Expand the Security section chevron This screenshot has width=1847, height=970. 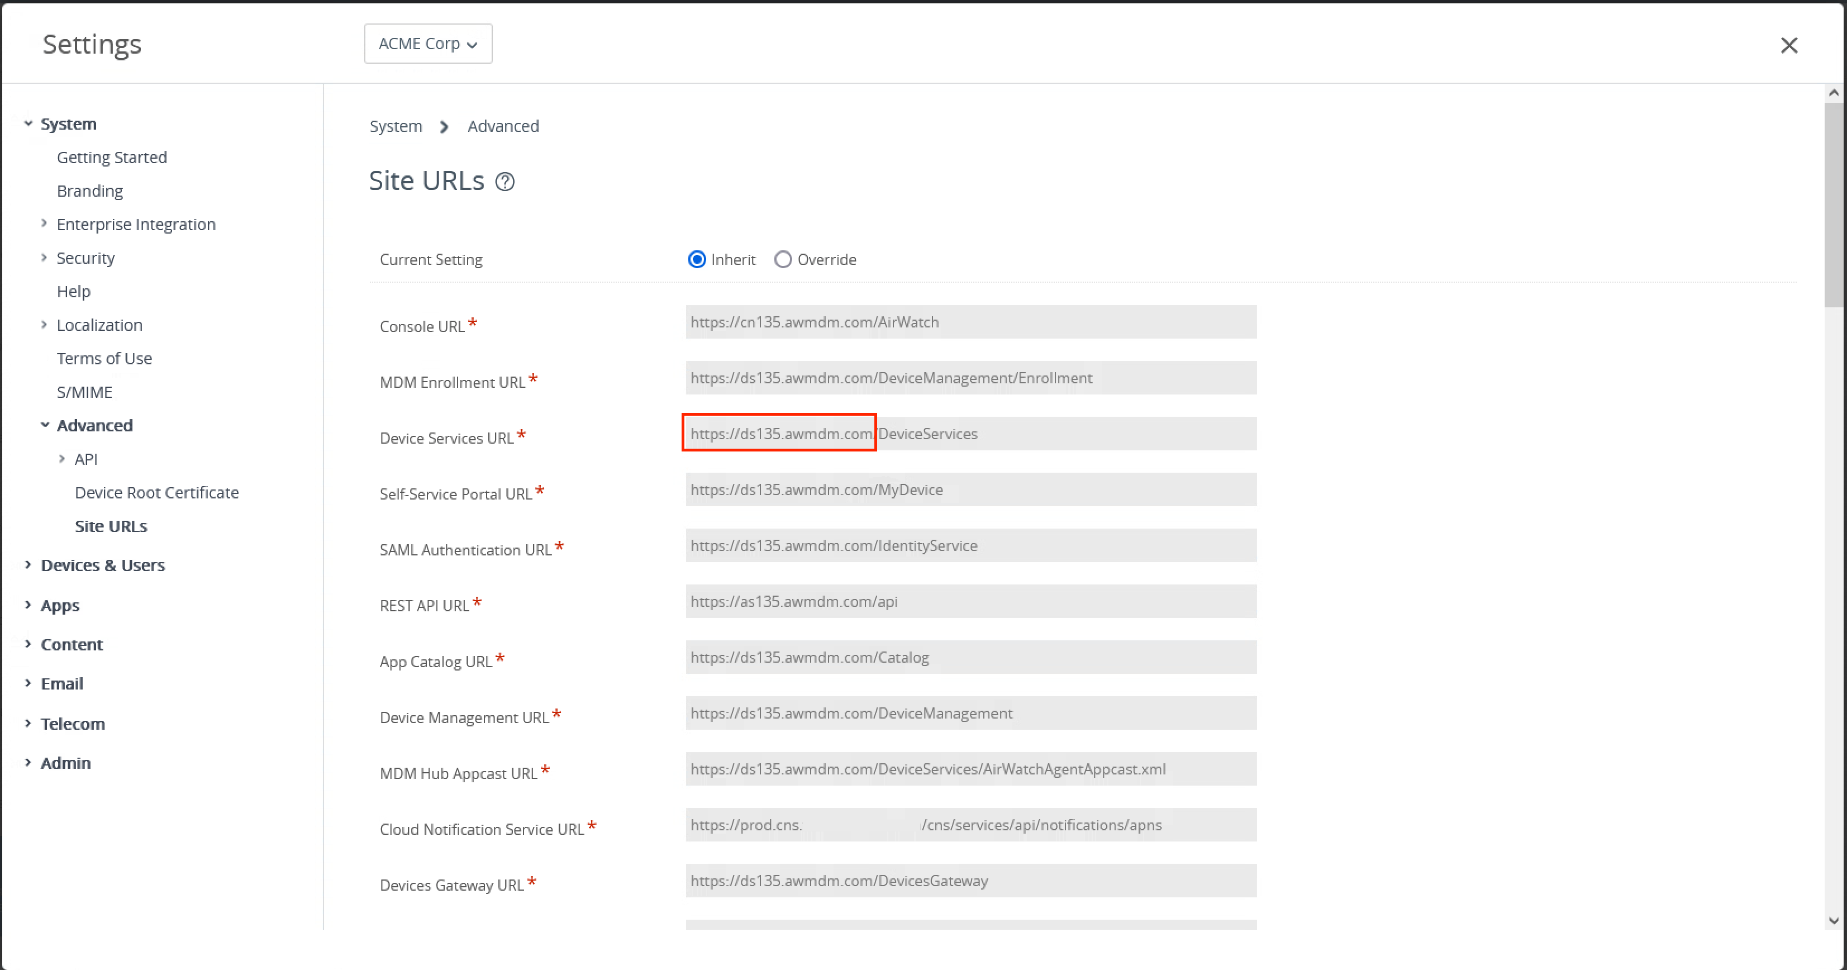45,258
